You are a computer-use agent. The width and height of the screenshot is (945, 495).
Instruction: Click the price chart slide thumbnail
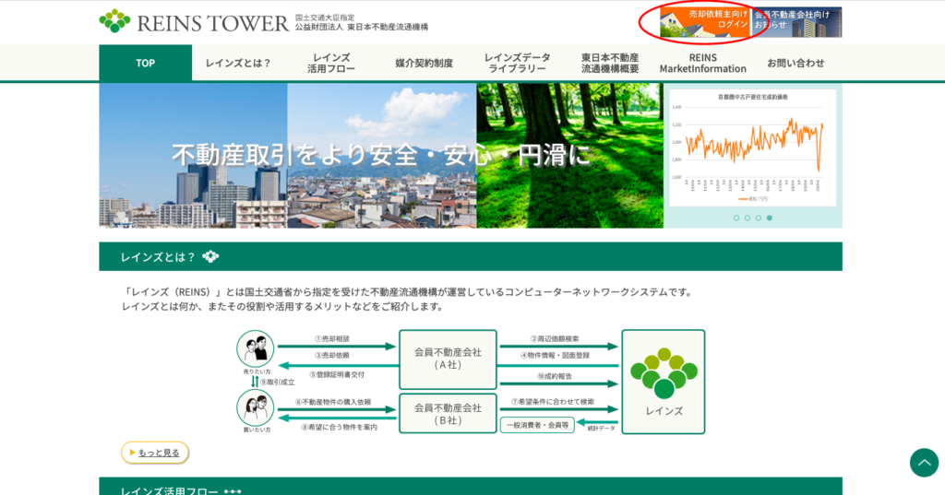click(x=752, y=147)
